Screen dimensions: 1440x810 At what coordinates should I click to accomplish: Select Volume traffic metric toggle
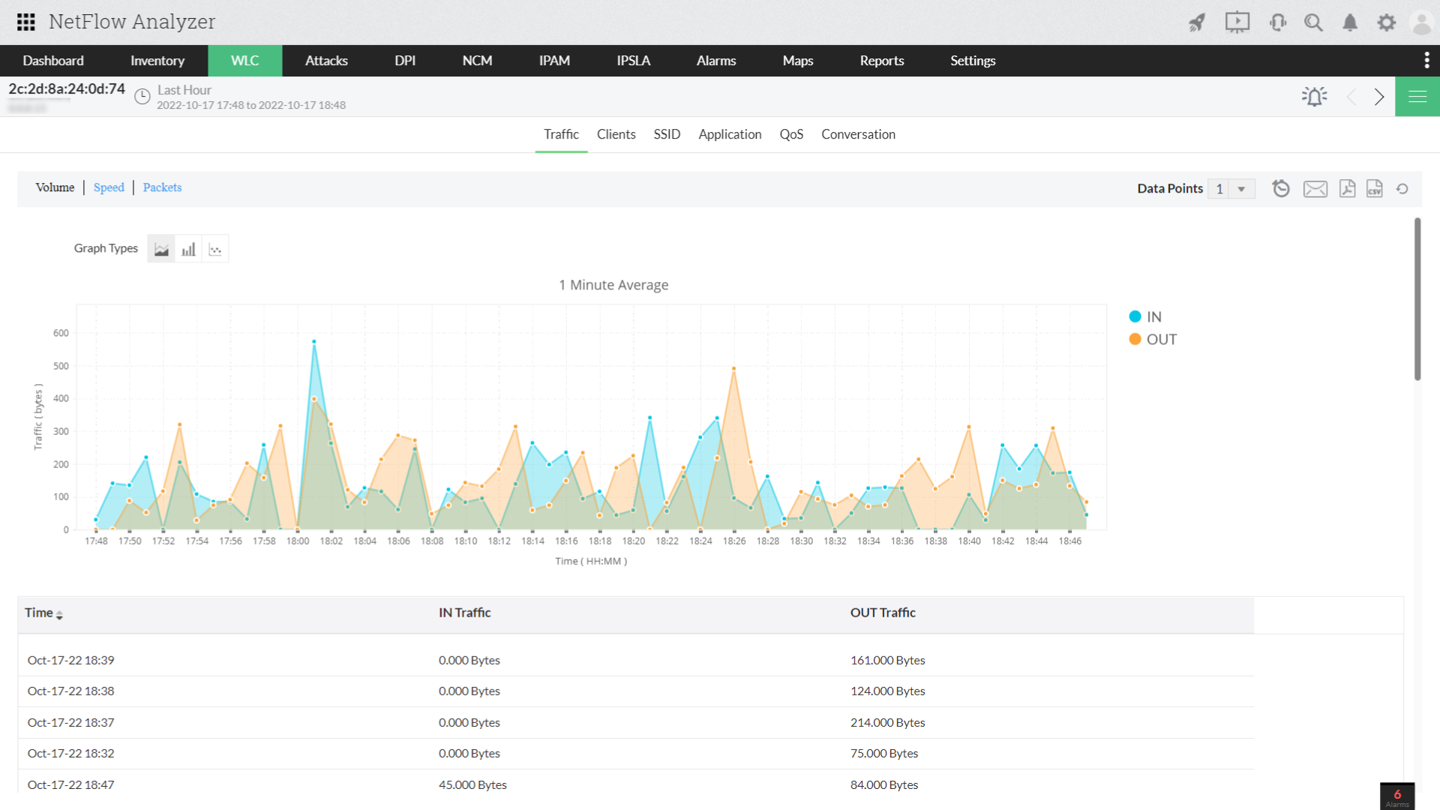(55, 187)
